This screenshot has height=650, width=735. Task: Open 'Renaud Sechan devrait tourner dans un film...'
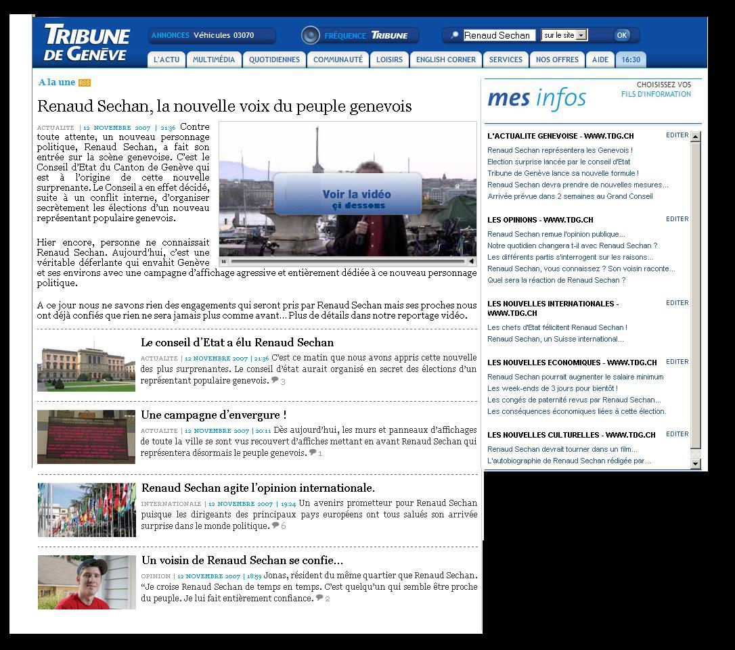click(x=562, y=449)
